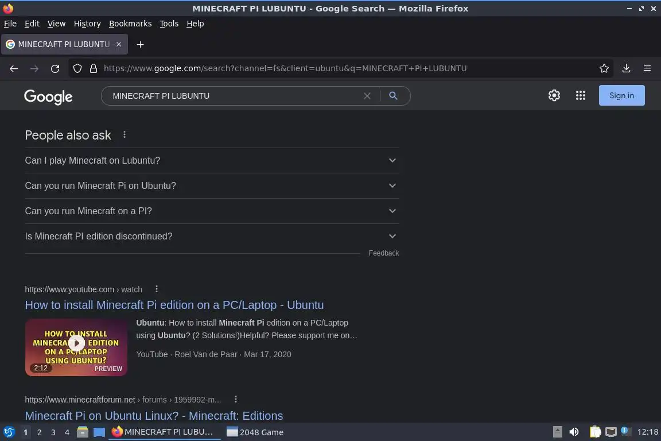Open the Bookmarks menu
This screenshot has width=661, height=441.
click(x=130, y=24)
